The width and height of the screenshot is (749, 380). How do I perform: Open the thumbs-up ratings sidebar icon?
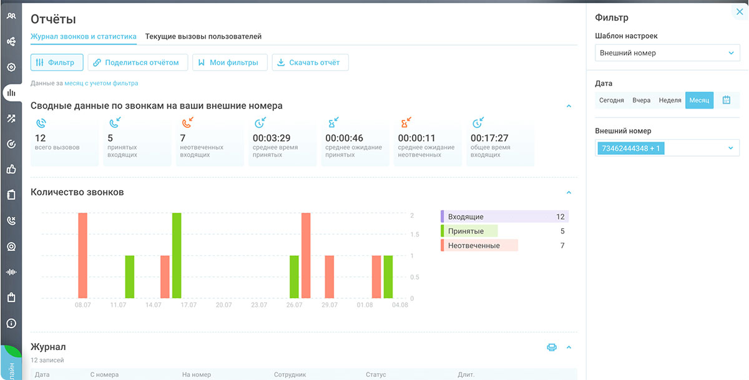(x=11, y=169)
